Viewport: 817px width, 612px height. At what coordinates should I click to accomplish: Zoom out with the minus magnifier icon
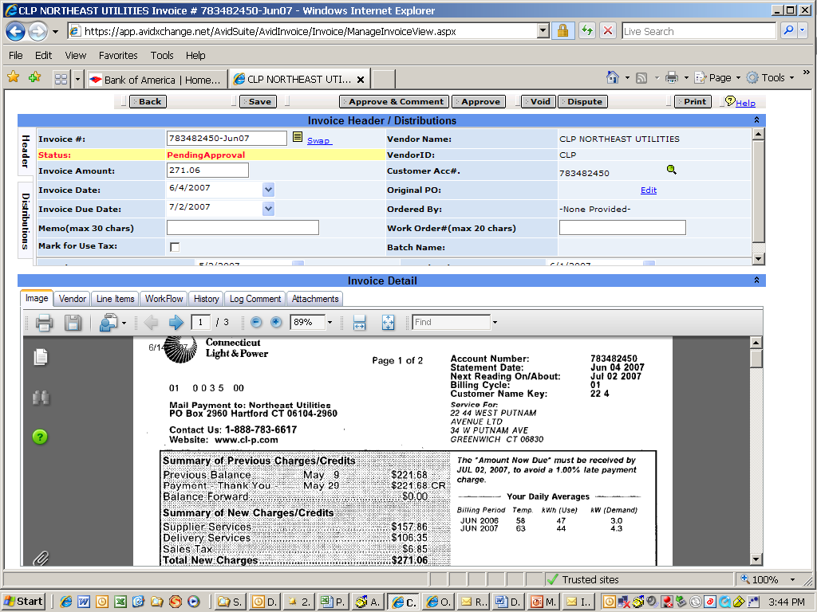tap(256, 323)
